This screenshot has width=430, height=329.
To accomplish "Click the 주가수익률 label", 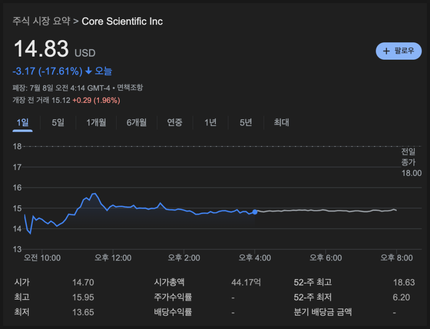I will (173, 297).
